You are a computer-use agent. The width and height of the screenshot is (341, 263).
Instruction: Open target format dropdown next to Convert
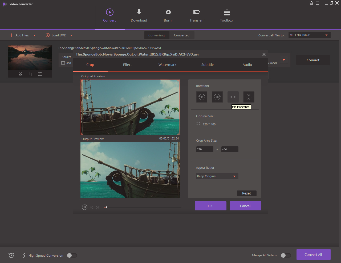click(x=284, y=60)
